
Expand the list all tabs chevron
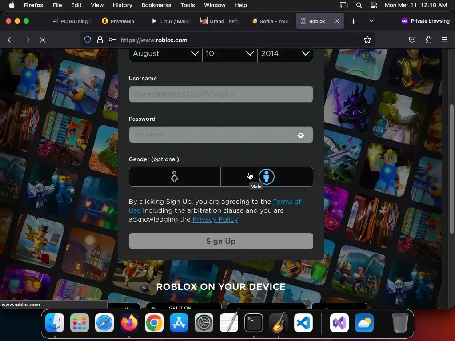click(x=371, y=21)
